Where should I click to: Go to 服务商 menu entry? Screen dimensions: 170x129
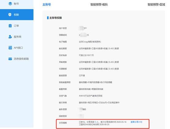(17, 37)
